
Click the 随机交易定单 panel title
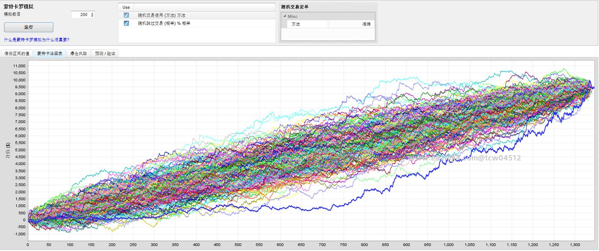pyautogui.click(x=295, y=7)
